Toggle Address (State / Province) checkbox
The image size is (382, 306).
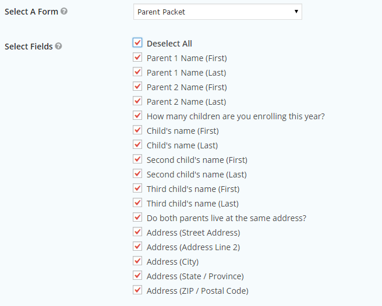[137, 275]
